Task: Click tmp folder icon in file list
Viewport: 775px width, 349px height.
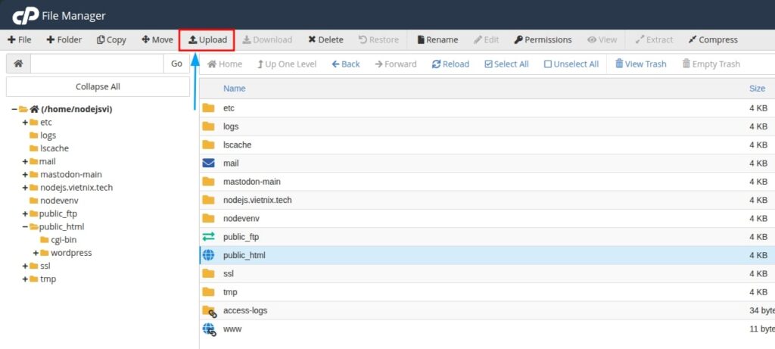Action: tap(209, 291)
